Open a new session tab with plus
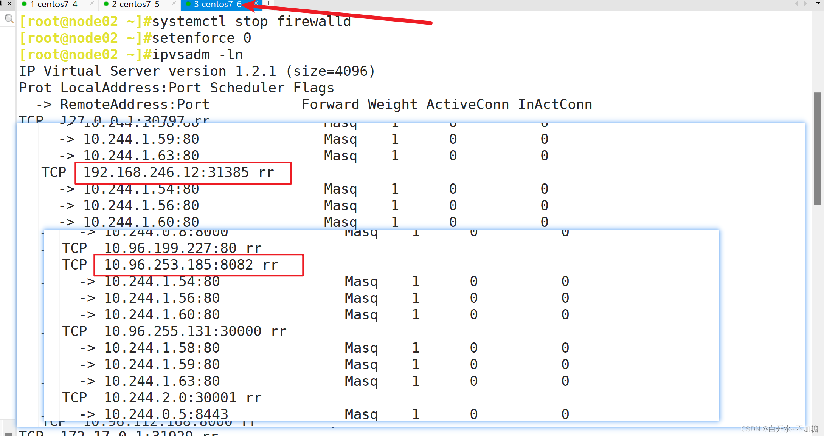 pyautogui.click(x=268, y=3)
